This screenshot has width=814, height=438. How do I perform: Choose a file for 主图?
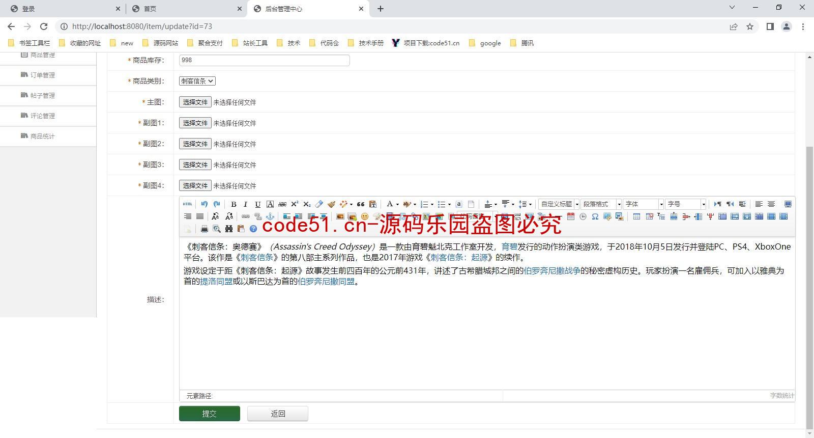195,102
